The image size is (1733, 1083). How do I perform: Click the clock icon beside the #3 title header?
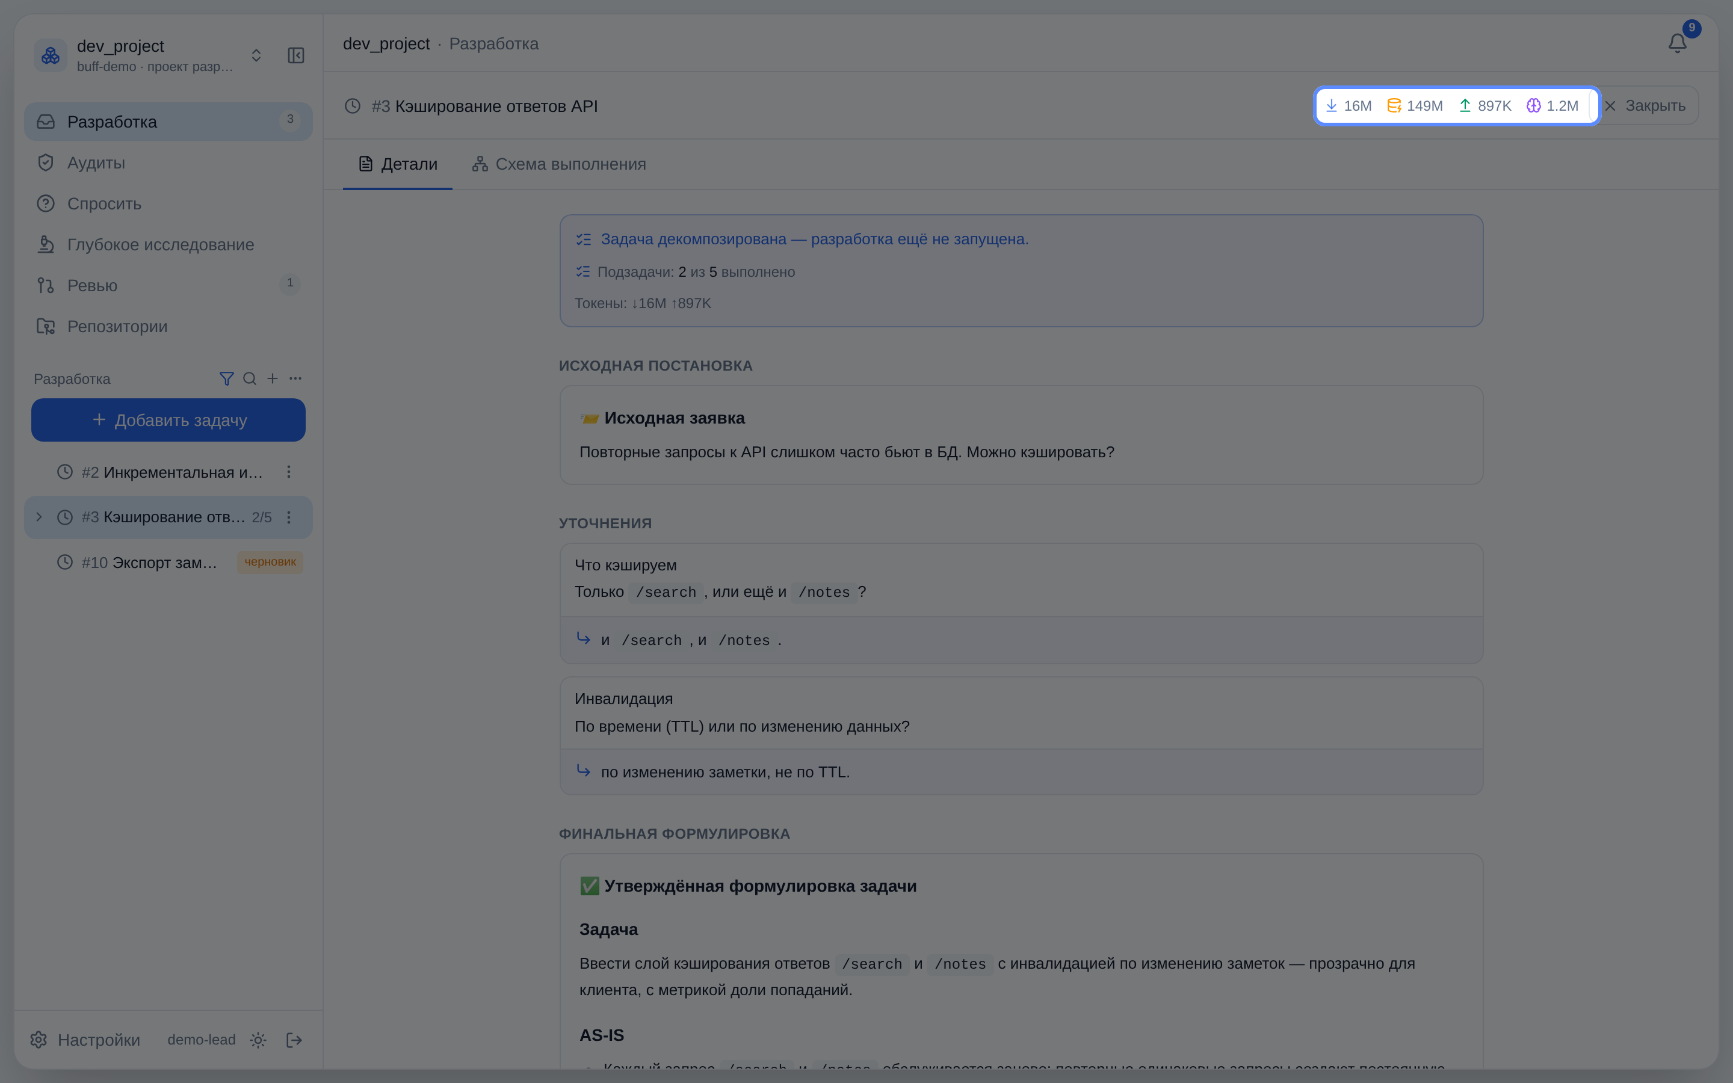pos(353,106)
